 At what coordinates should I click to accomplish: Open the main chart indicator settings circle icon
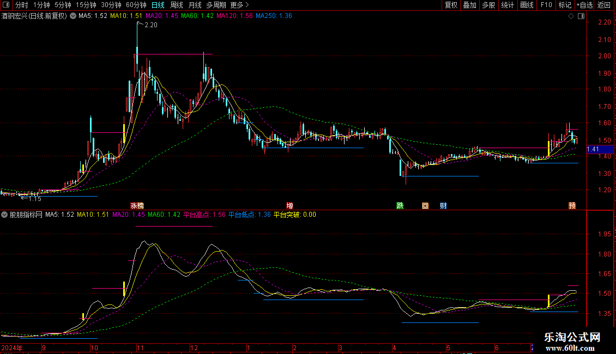73,16
